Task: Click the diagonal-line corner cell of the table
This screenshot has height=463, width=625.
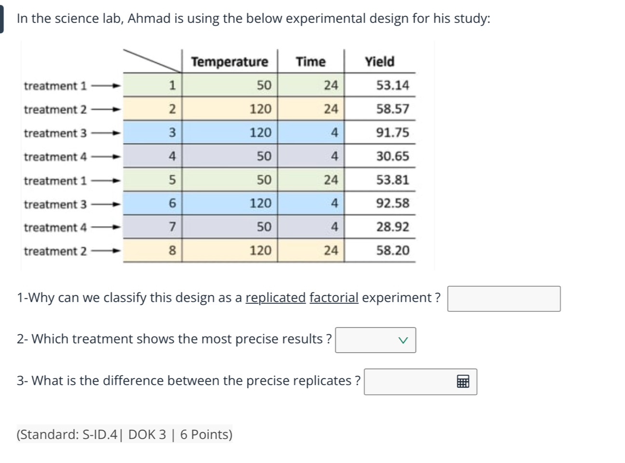Action: coord(152,61)
